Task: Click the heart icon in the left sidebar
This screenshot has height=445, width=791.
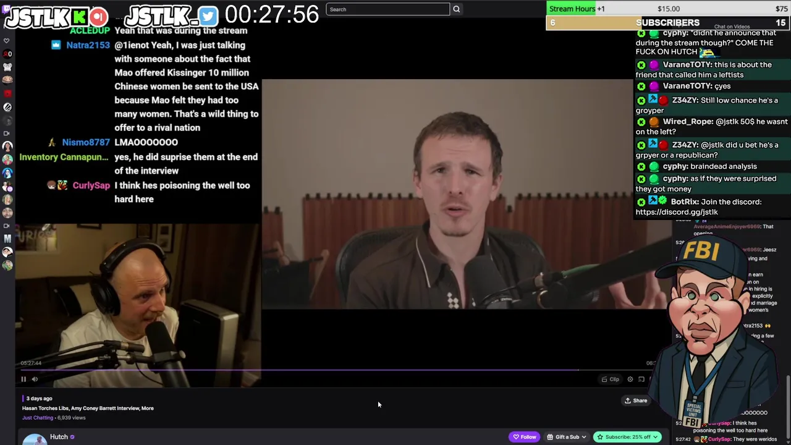Action: pos(7,41)
